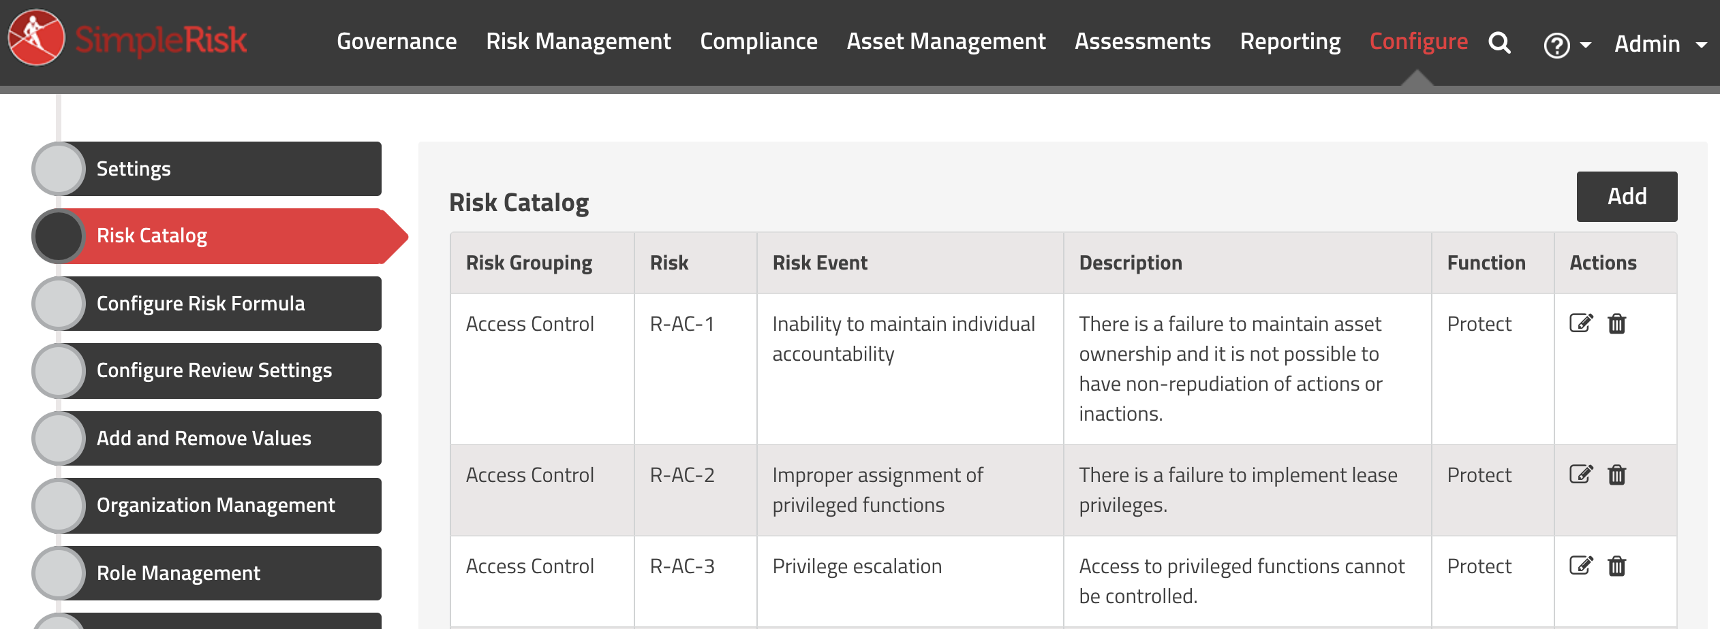Delete the R-AC-2 risk entry

pos(1617,474)
